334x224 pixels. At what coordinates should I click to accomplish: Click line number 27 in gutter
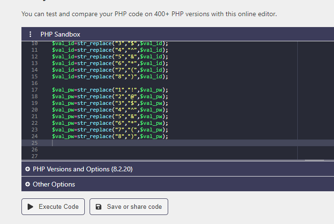pyautogui.click(x=34, y=156)
